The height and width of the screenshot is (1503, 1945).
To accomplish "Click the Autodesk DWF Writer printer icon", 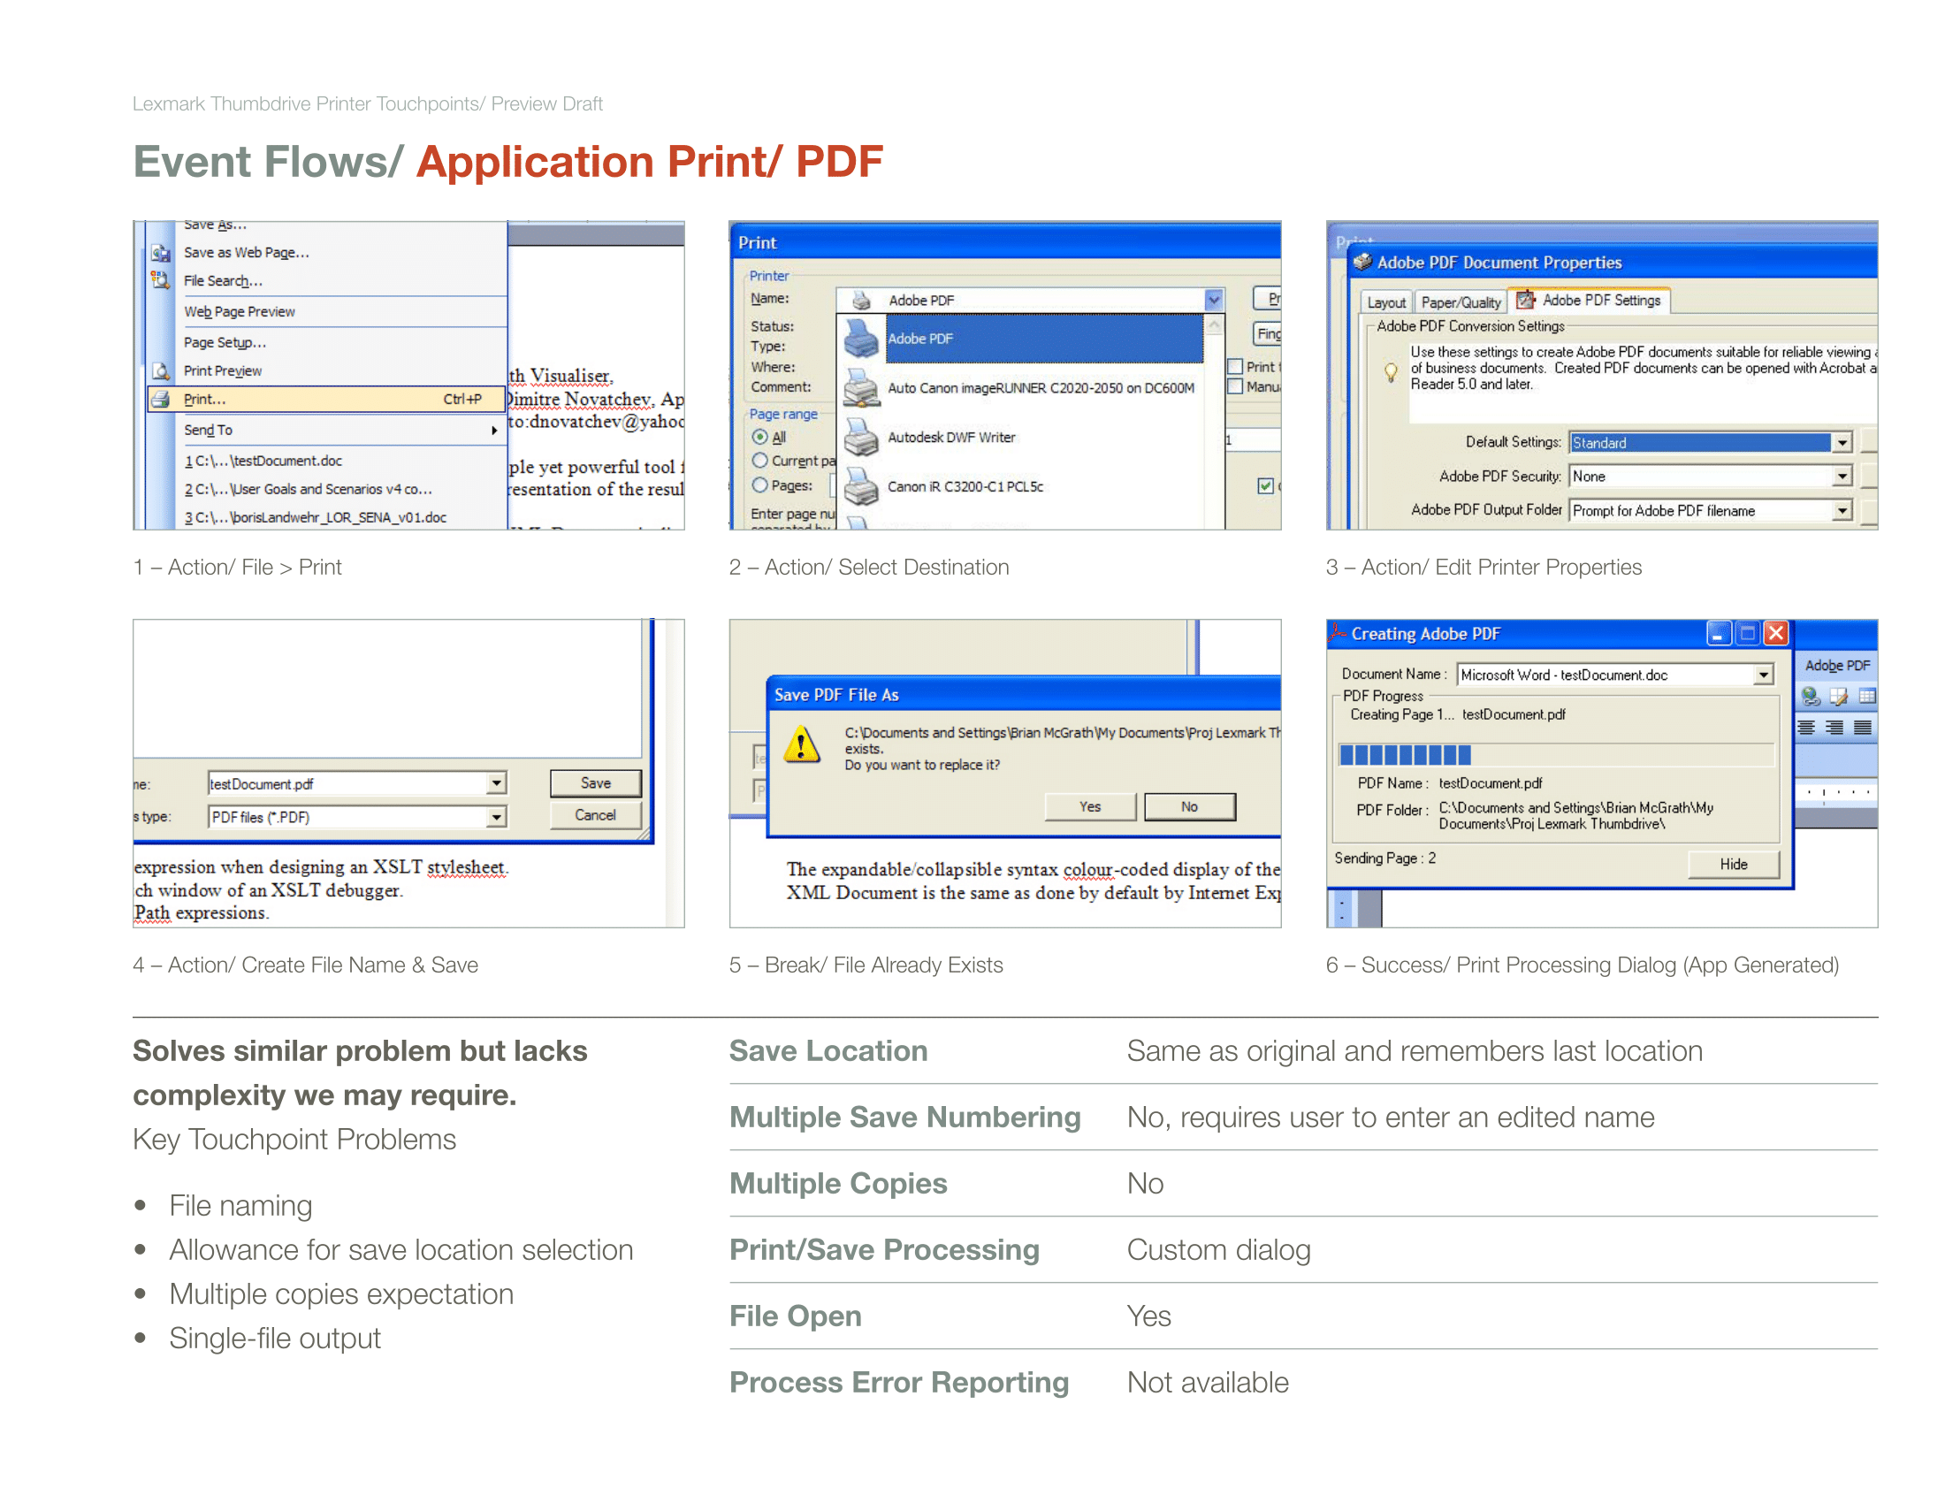I will 861,437.
